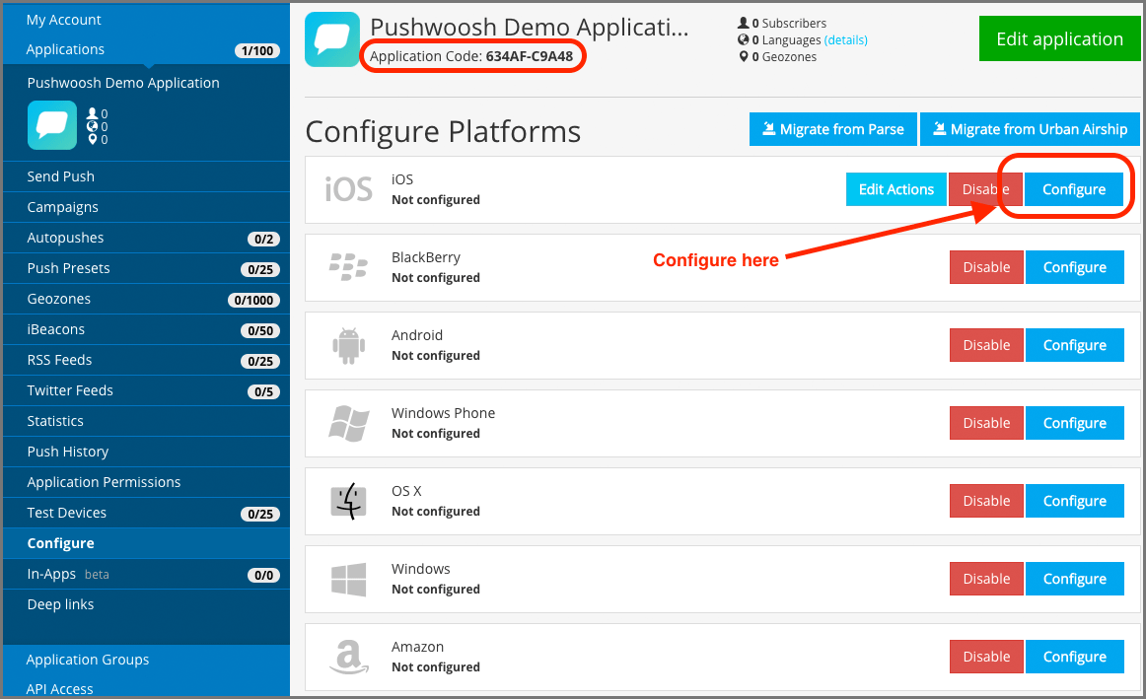Viewport: 1146px width, 699px height.
Task: Click the Geozones pin icon in header
Action: tap(744, 56)
